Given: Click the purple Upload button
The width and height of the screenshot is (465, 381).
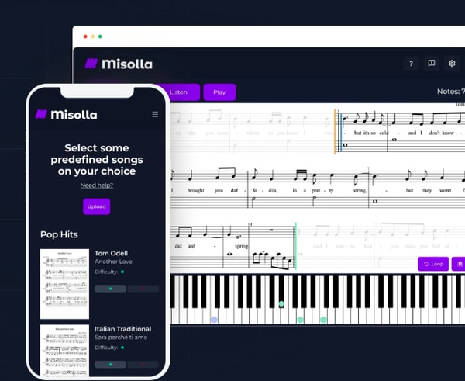Looking at the screenshot, I should (x=97, y=206).
